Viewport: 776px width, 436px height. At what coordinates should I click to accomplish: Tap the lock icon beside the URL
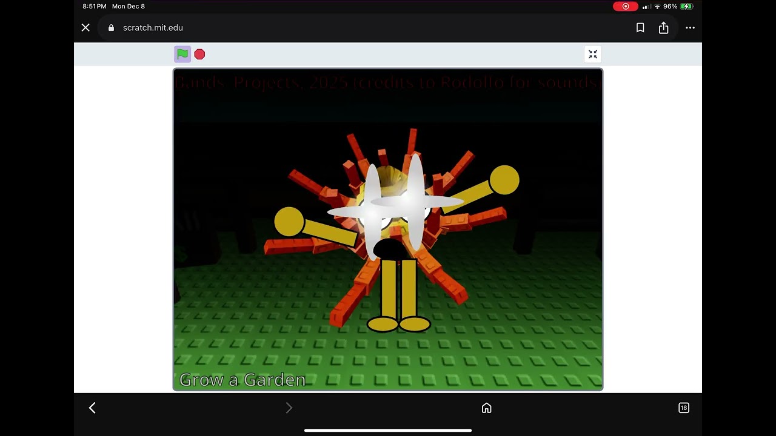pos(111,28)
